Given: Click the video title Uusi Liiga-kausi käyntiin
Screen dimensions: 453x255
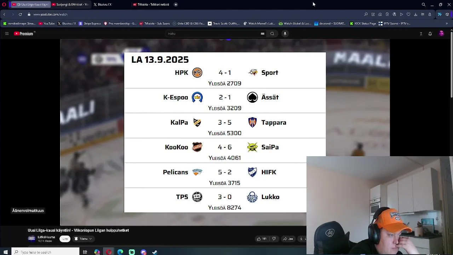Looking at the screenshot, I should pyautogui.click(x=78, y=231).
